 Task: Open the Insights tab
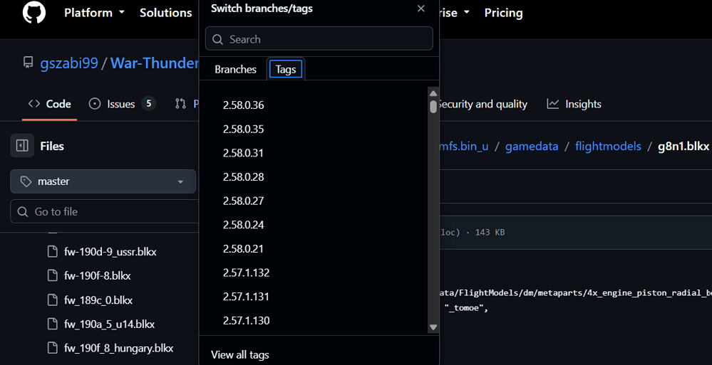(x=574, y=105)
